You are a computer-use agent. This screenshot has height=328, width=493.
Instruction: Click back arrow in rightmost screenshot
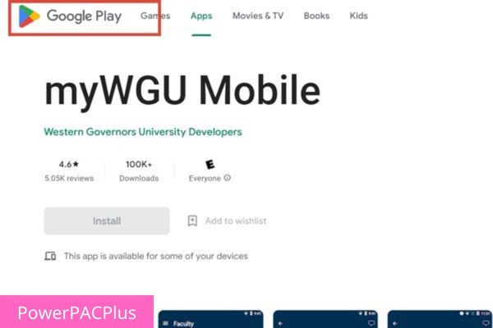coord(395,323)
